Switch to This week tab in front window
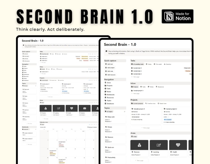Image resolution: width=210 pixels, height=164 pixels. pos(158,64)
